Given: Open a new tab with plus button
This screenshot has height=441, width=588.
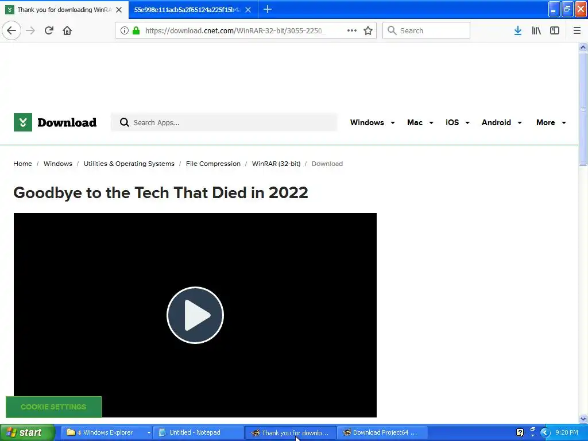Looking at the screenshot, I should (x=268, y=9).
